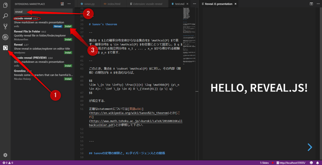
Task: Open the Wikipedia Sanov's theorem link
Action: [129, 113]
